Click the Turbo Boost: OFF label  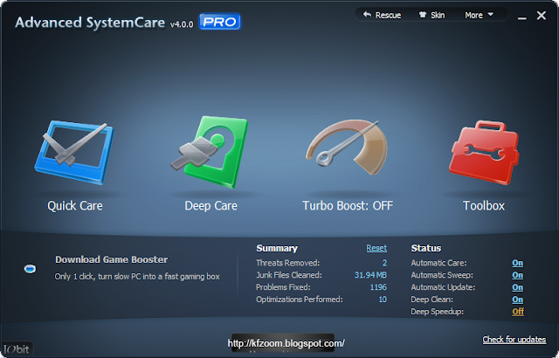348,205
